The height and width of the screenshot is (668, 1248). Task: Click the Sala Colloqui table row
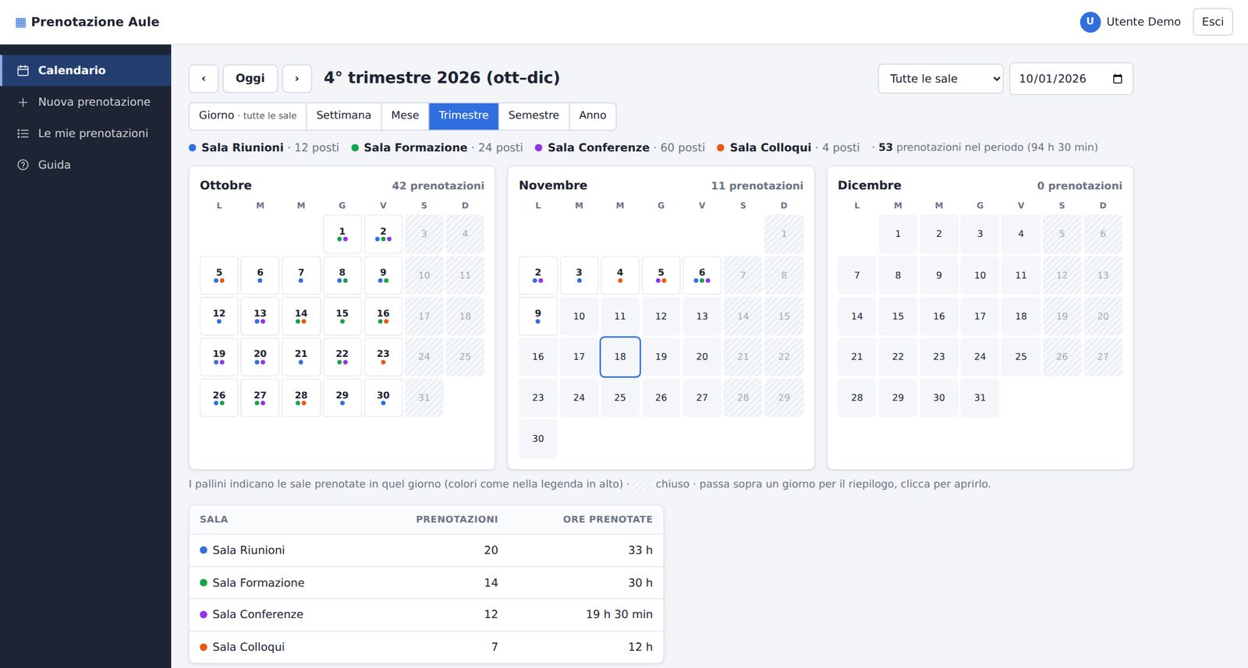point(426,647)
